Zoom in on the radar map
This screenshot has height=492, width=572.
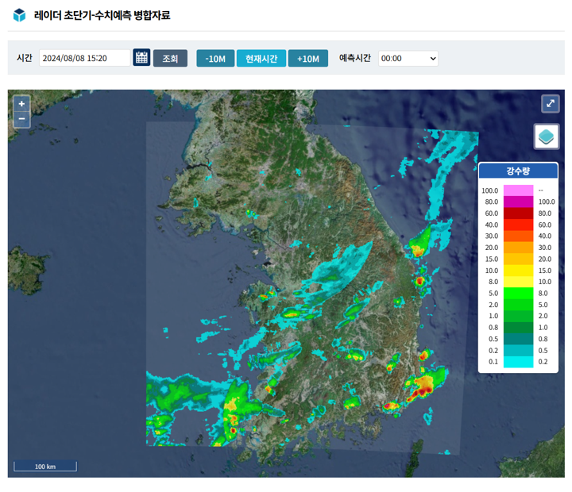pyautogui.click(x=21, y=104)
